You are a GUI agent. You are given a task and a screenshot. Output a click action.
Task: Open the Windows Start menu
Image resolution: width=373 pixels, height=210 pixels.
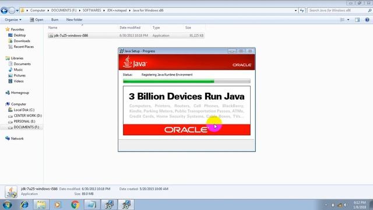pyautogui.click(x=8, y=205)
